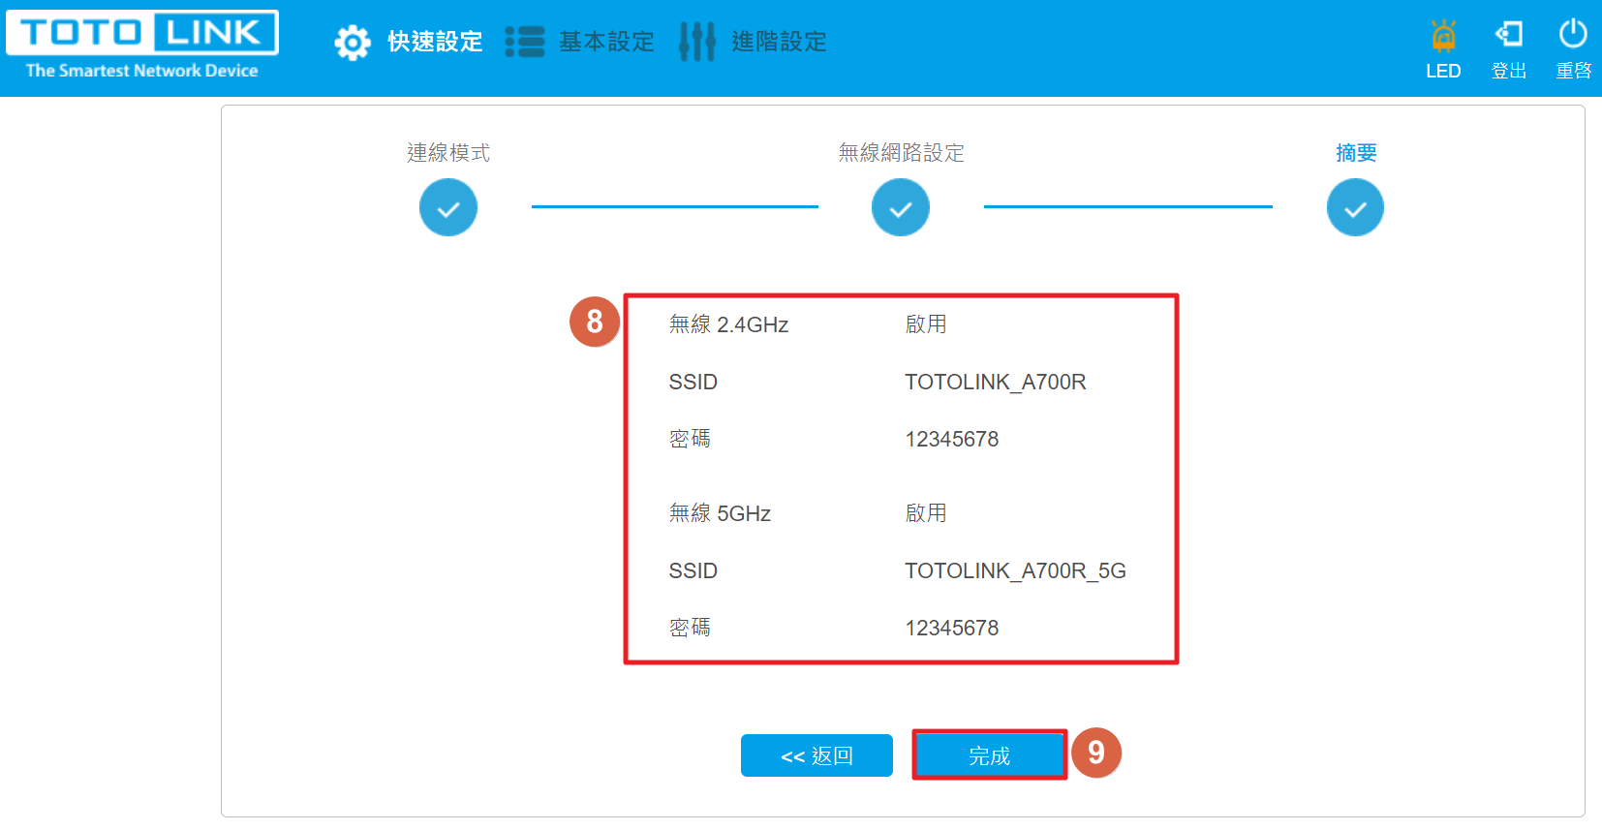Click the 登出 label
1602x831 pixels.
pyautogui.click(x=1509, y=71)
